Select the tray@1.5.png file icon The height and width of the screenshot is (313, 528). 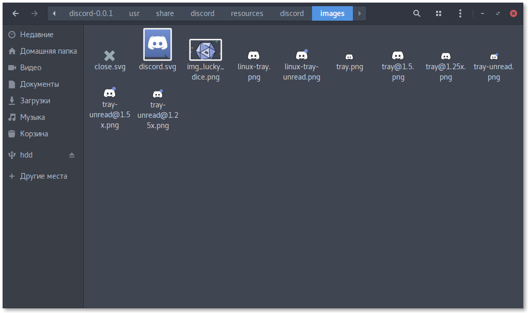[x=397, y=55]
